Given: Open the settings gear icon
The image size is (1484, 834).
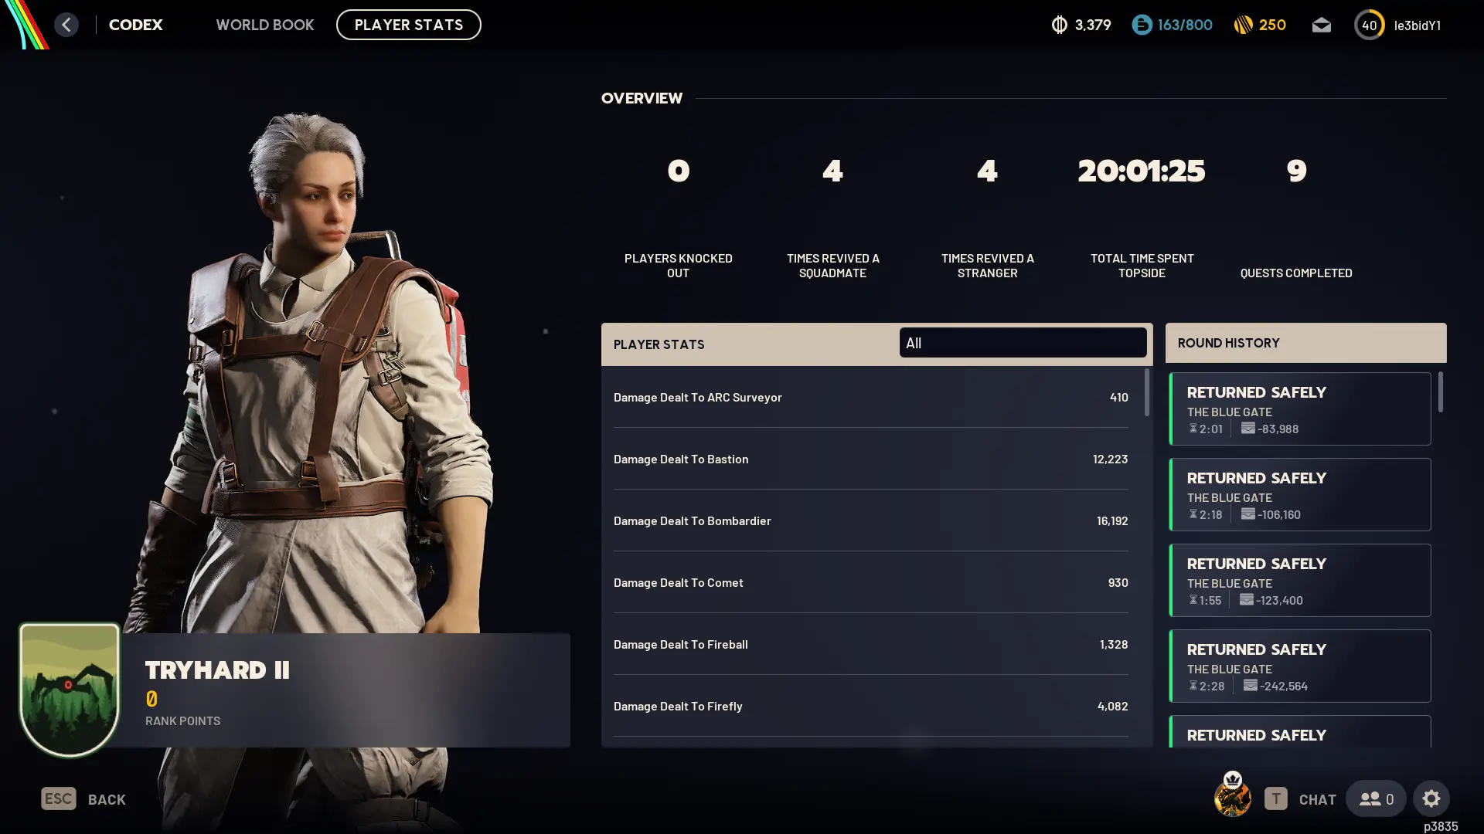Looking at the screenshot, I should pos(1431,798).
